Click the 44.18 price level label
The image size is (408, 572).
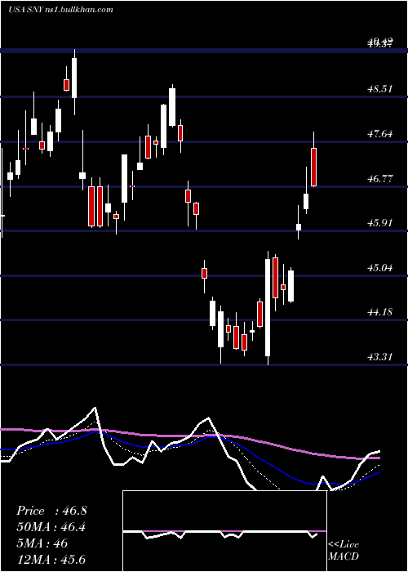[x=380, y=312]
